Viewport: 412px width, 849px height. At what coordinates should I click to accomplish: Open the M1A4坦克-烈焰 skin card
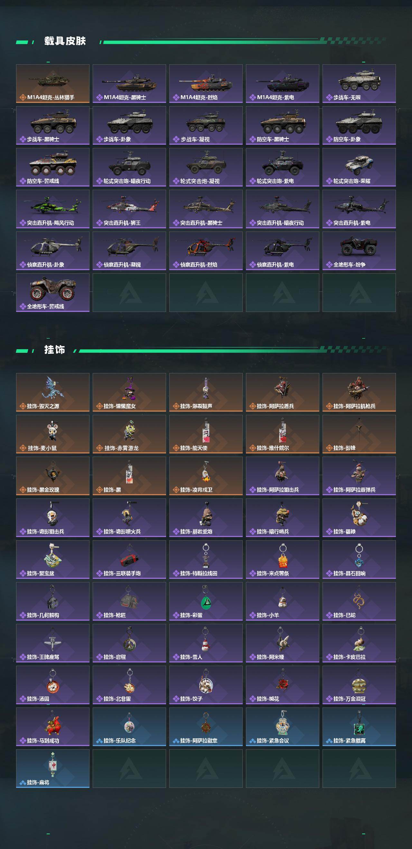coord(206,84)
